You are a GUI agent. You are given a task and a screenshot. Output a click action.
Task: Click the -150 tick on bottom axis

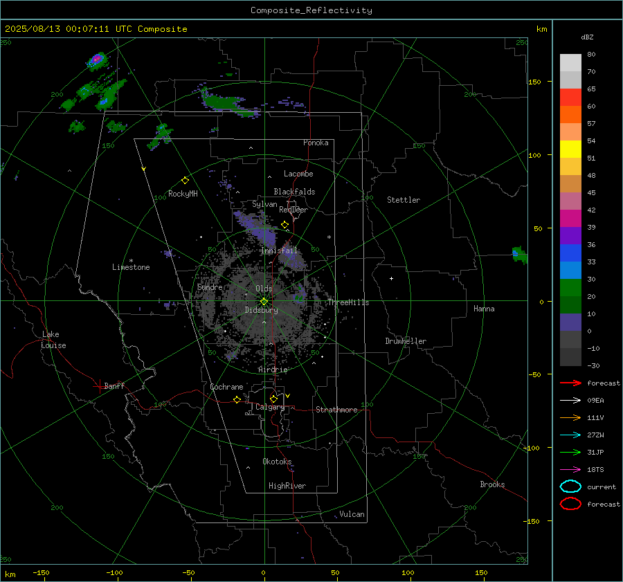pos(41,572)
